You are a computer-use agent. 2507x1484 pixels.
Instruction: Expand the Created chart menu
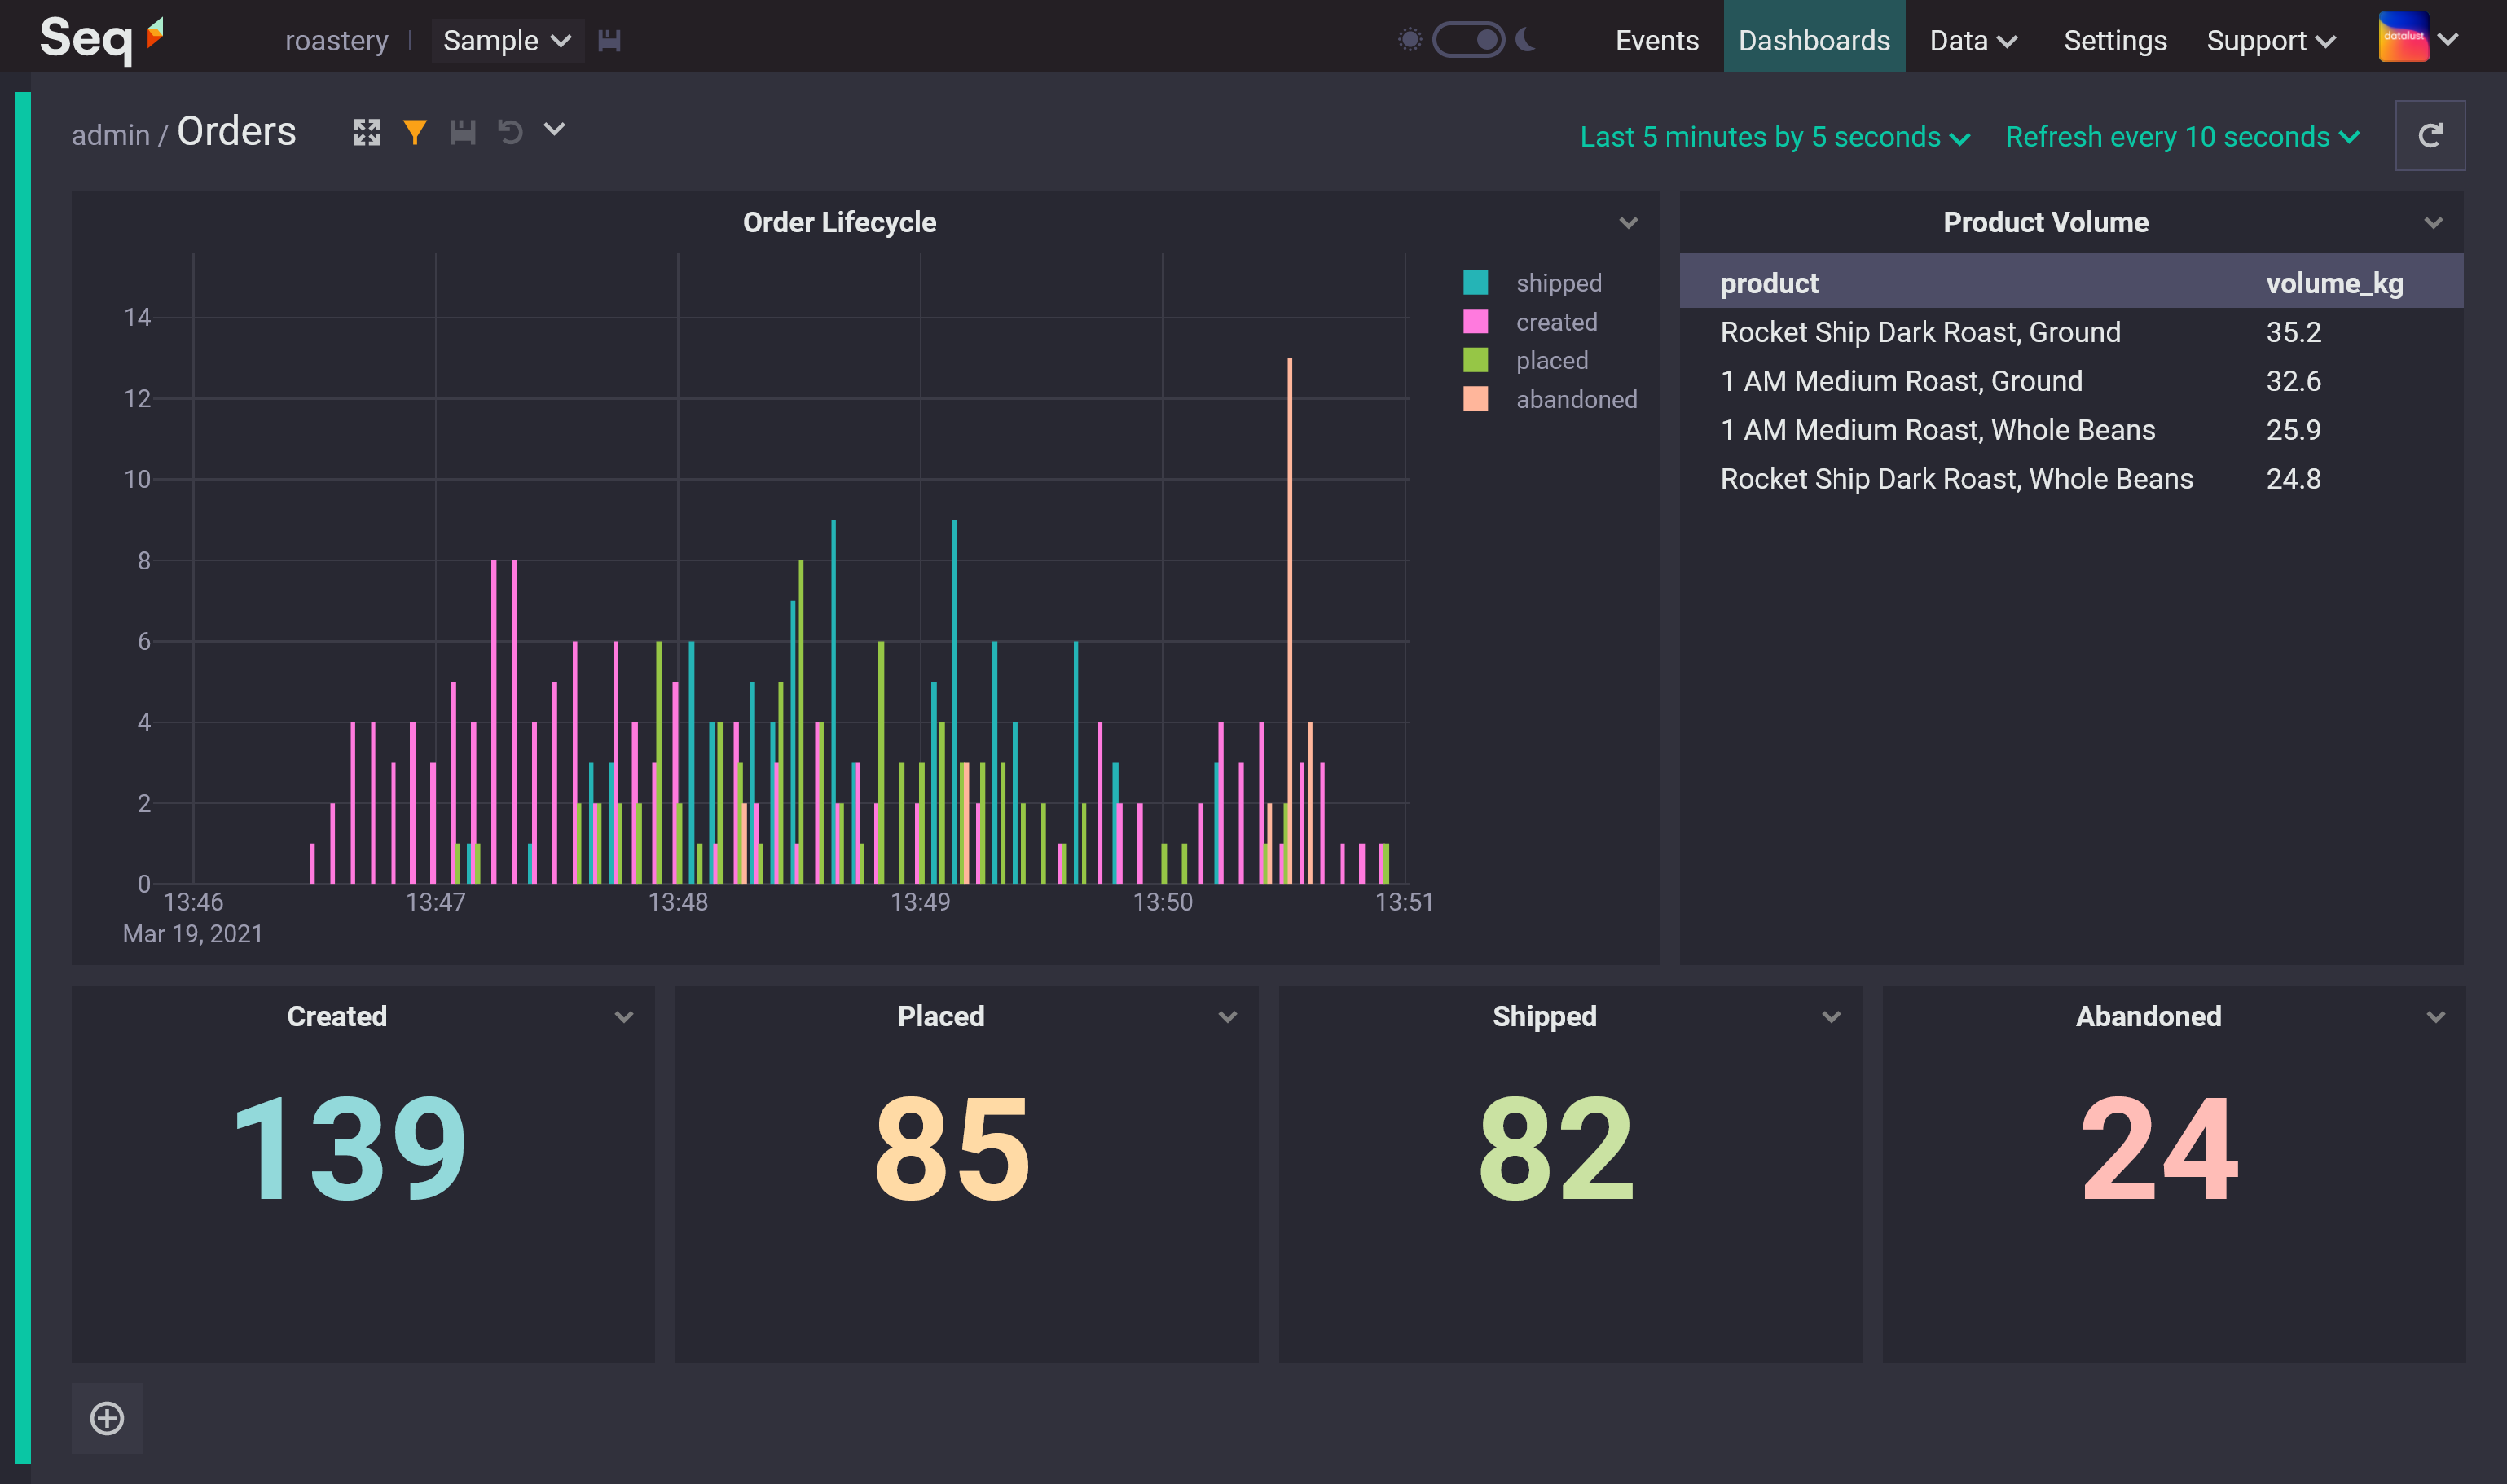click(x=624, y=1017)
